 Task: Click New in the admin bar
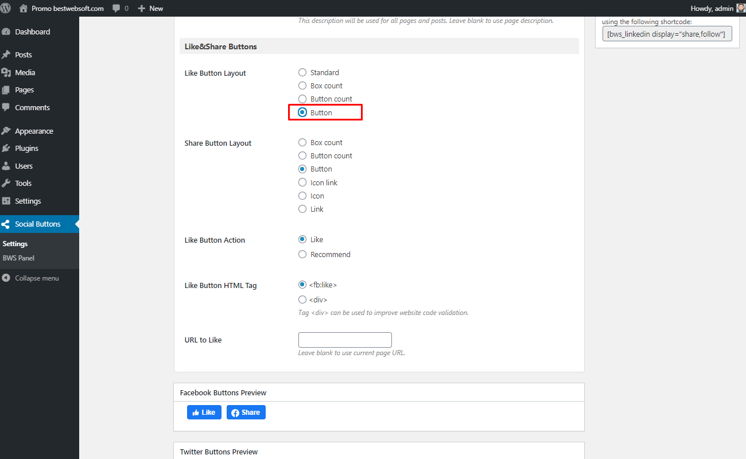tap(156, 9)
